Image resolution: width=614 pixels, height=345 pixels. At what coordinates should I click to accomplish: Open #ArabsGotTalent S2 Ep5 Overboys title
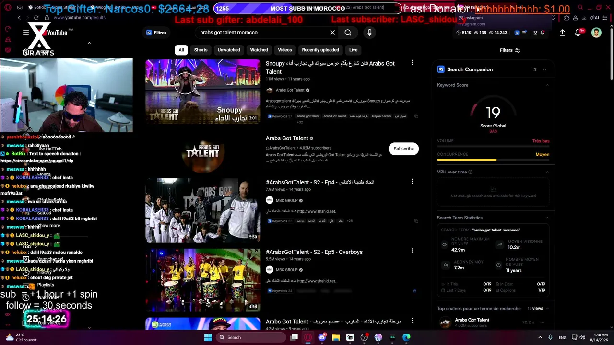(x=314, y=252)
